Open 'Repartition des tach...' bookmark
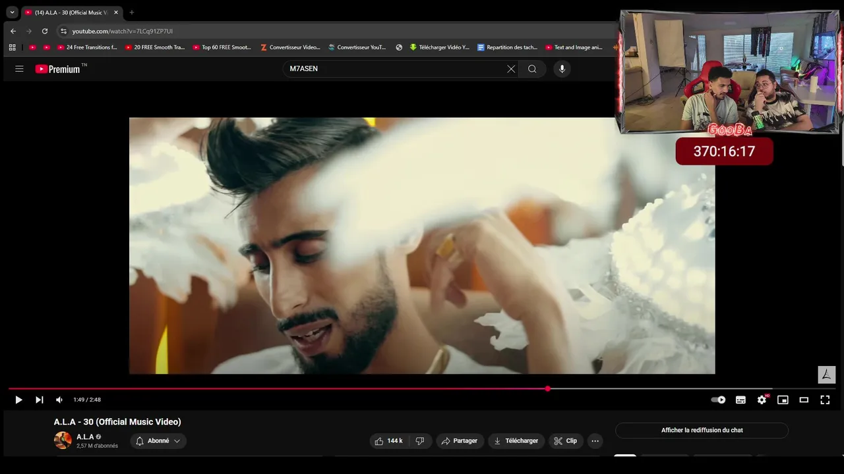Image resolution: width=844 pixels, height=474 pixels. pos(508,47)
